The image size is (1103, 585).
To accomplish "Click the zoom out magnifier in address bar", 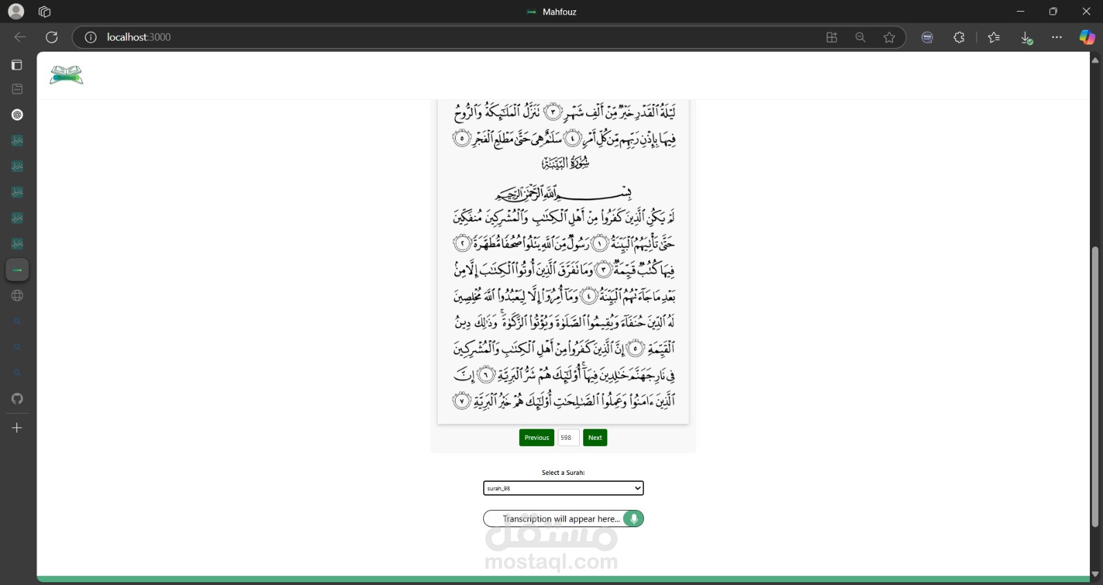I will 860,37.
